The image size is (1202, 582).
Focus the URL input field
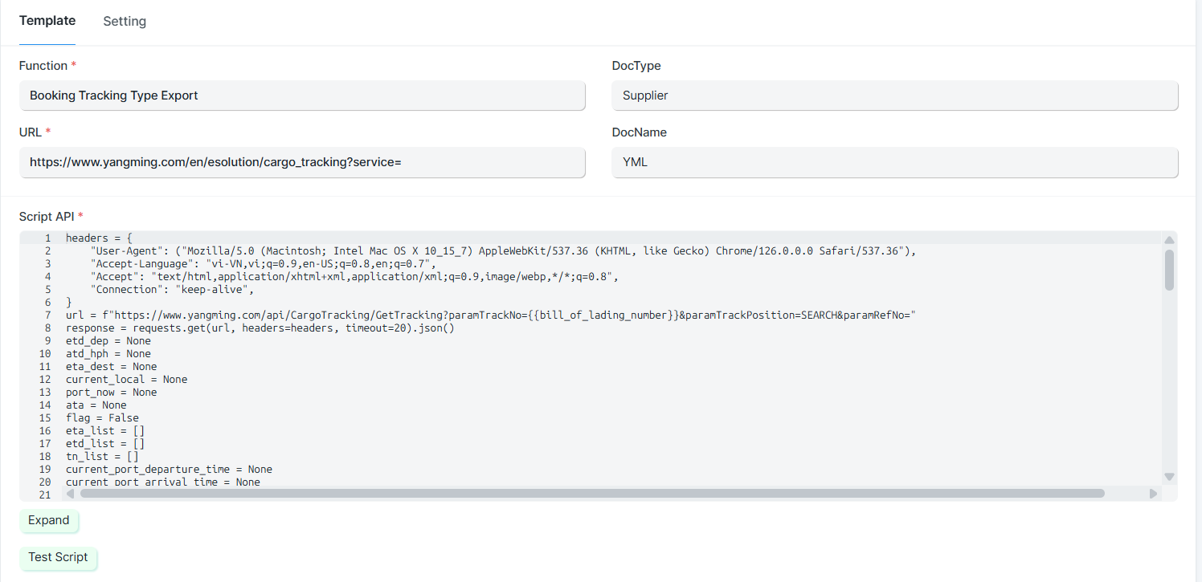pyautogui.click(x=302, y=162)
